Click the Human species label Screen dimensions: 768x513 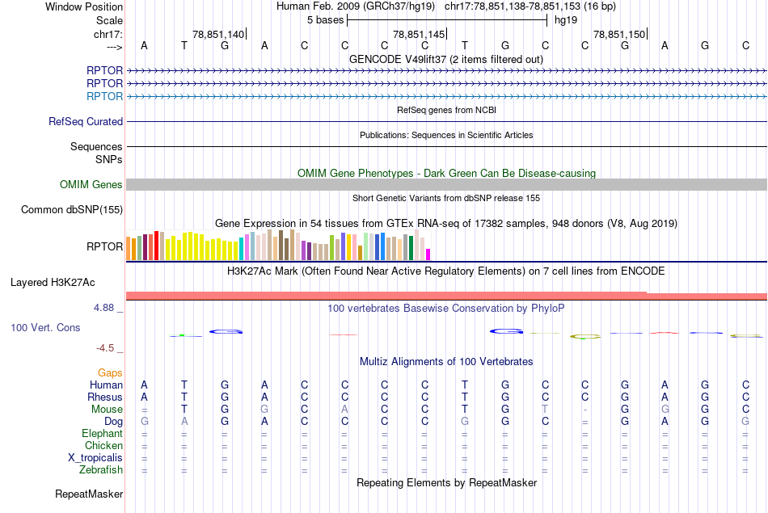click(106, 385)
